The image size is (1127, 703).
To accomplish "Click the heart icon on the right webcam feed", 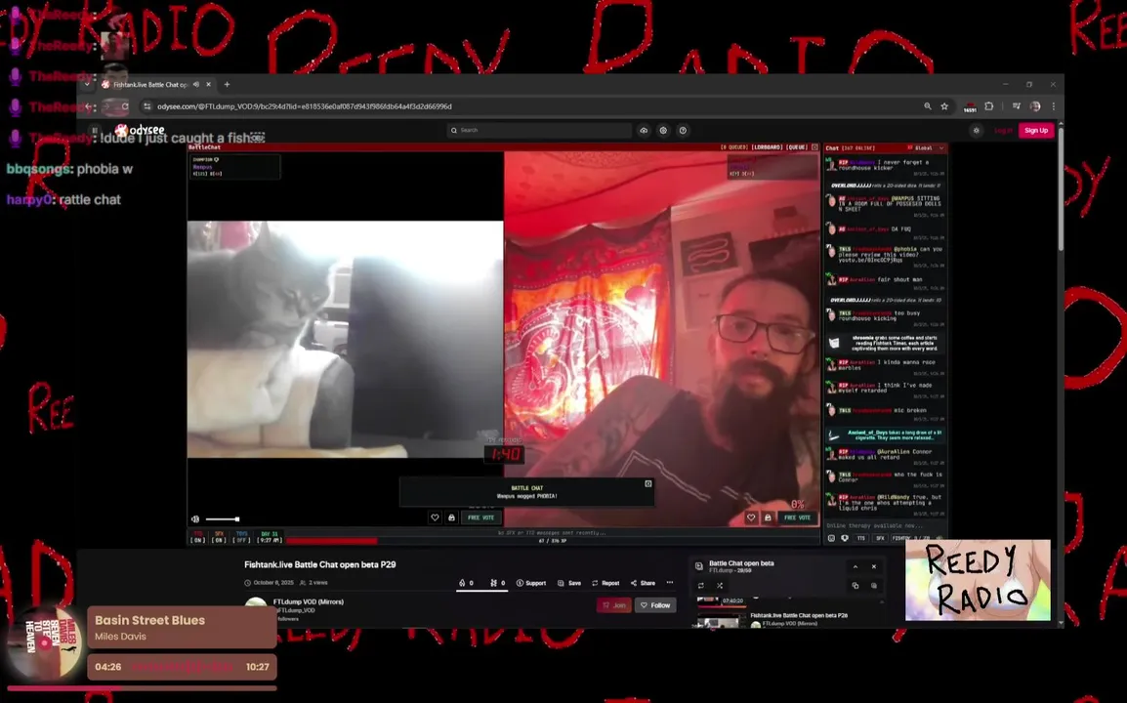I will 751,517.
